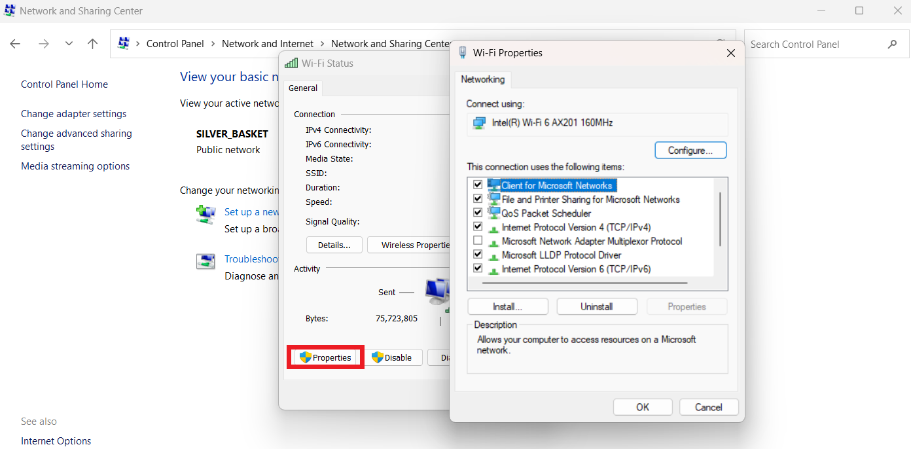Expand the chevron before Control Panel breadcrumb

(137, 44)
